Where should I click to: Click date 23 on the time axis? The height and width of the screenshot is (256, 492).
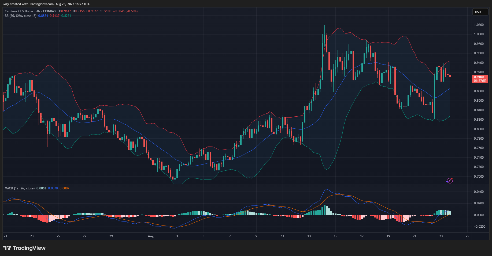coord(441,236)
